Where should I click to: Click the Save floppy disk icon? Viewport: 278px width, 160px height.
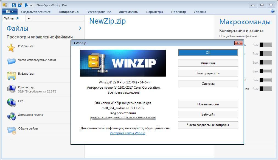[x=14, y=5]
